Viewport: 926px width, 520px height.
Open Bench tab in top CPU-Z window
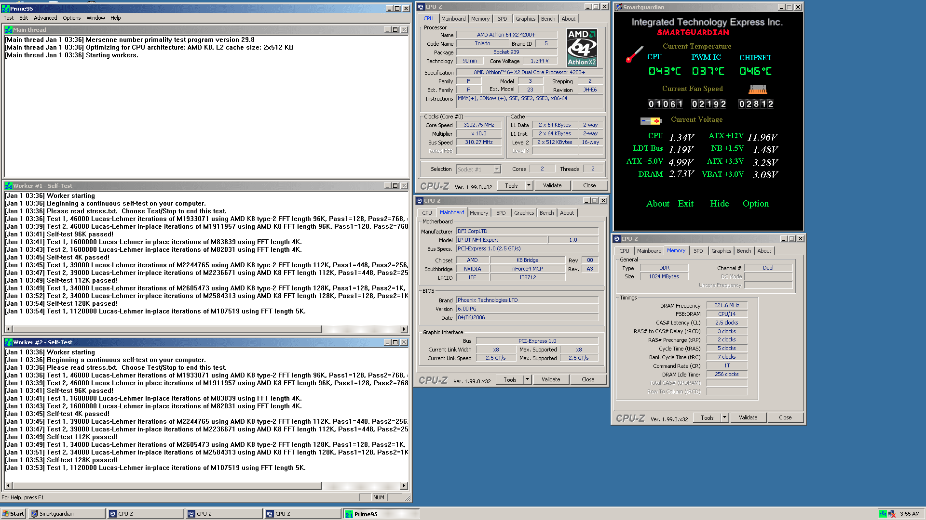(x=548, y=19)
